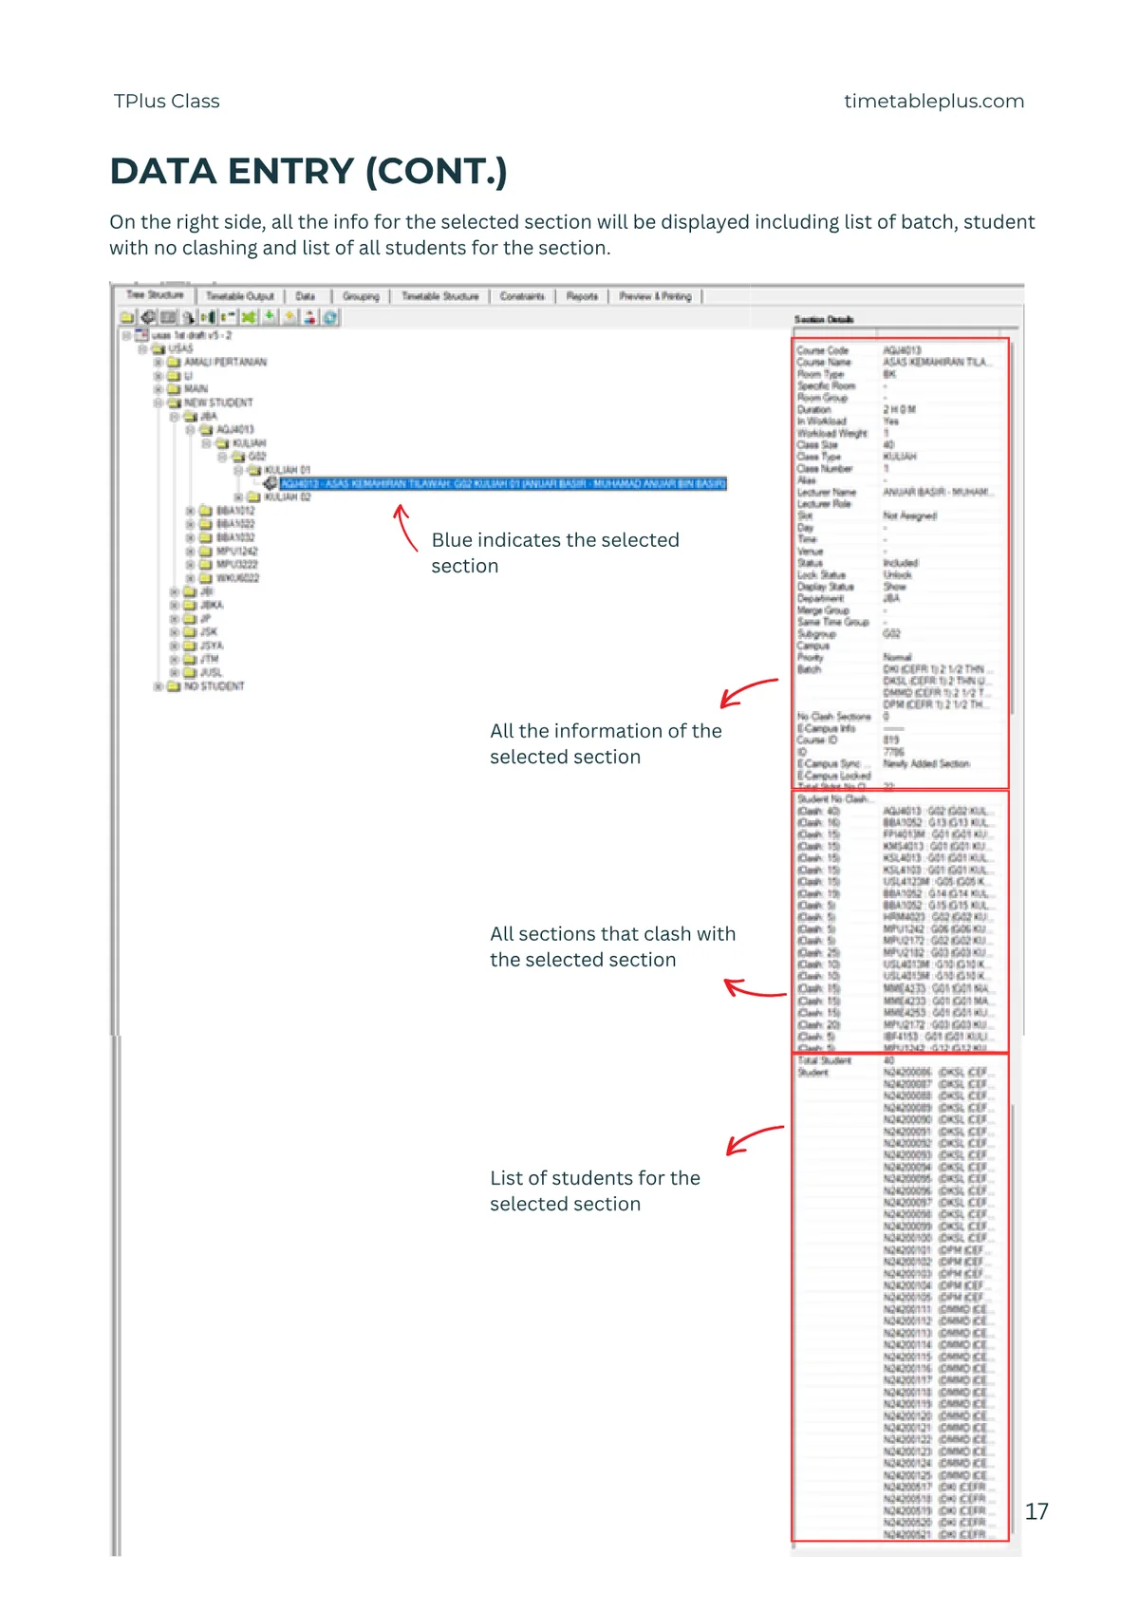Click the document icon of usas 1st draft
Screen dimensions: 1139x1611
tap(142, 335)
